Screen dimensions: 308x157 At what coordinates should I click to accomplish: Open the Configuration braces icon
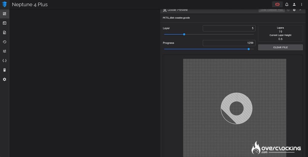(4, 61)
